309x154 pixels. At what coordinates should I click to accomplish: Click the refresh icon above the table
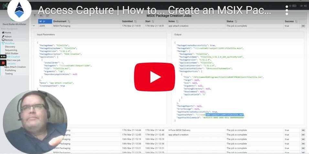48,15
